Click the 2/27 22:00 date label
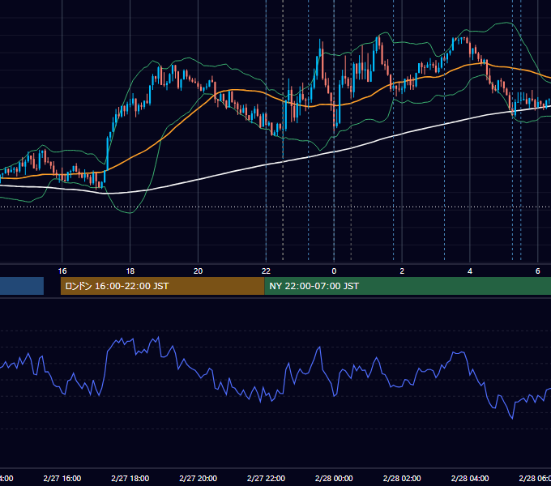This screenshot has width=551, height=486. (x=266, y=478)
